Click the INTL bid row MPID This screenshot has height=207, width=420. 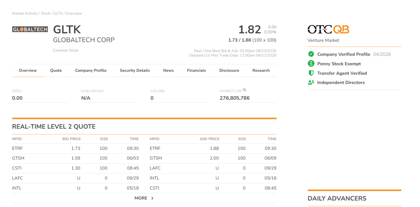17,188
